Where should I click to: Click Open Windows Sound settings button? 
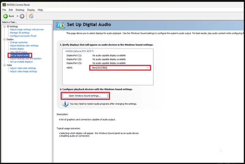pos(85,96)
